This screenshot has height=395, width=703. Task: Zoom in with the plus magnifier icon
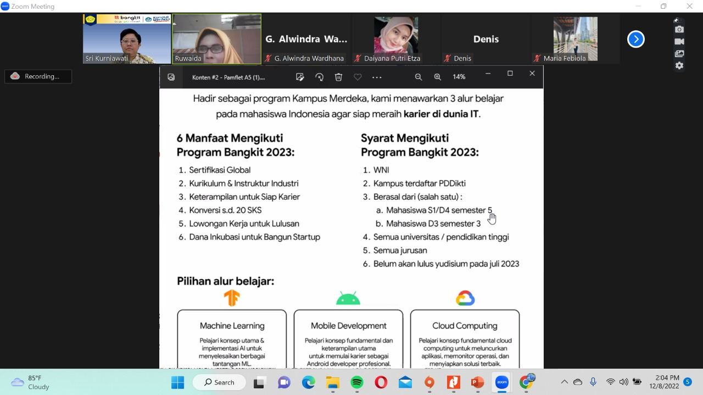pyautogui.click(x=438, y=77)
